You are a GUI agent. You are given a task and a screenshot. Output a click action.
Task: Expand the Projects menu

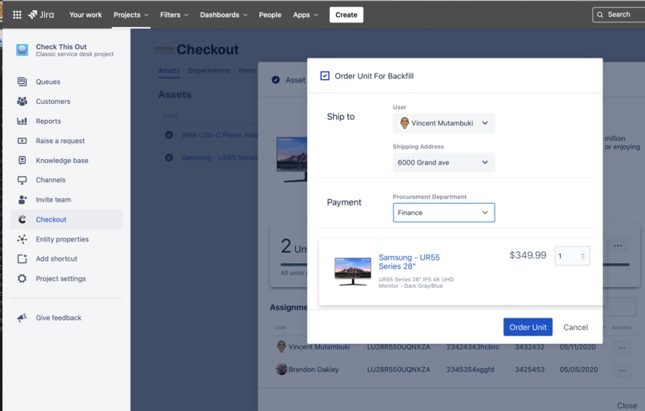point(130,15)
